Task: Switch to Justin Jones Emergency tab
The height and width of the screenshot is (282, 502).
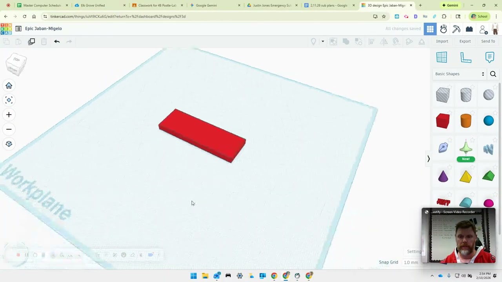Action: (272, 5)
